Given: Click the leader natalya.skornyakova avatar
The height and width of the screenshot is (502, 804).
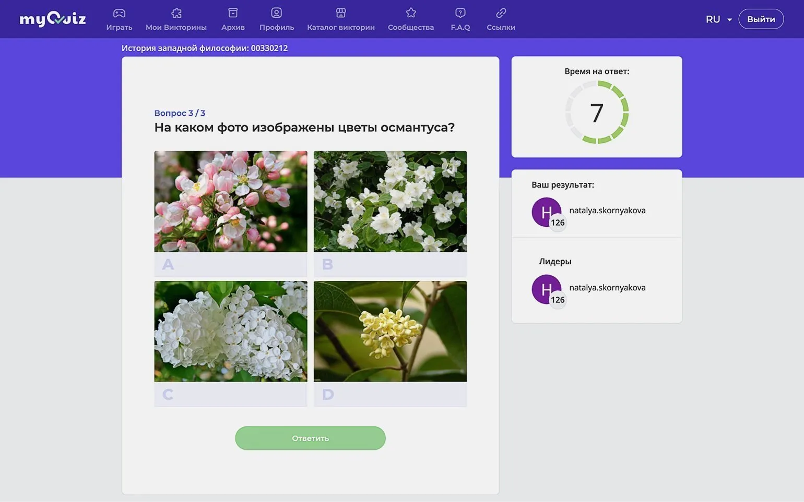Looking at the screenshot, I should (x=546, y=289).
